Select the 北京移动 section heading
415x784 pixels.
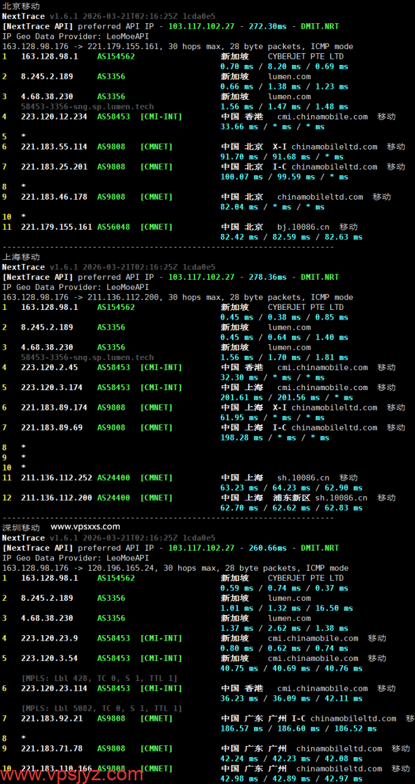21,6
